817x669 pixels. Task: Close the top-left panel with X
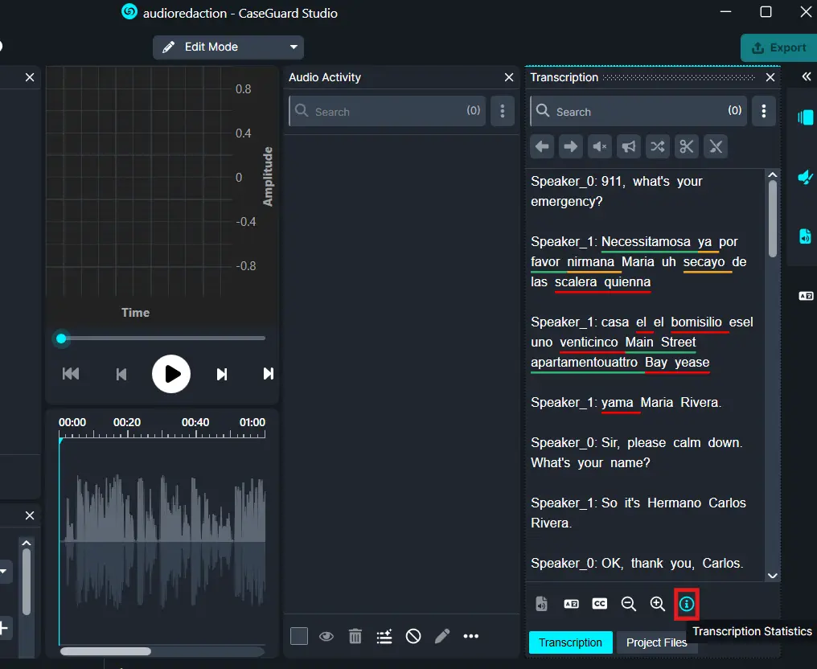(30, 78)
